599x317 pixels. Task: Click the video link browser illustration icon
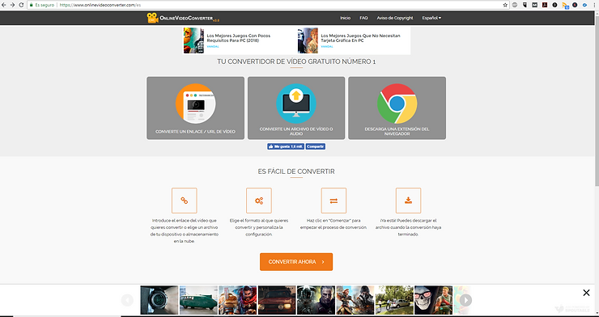[196, 104]
